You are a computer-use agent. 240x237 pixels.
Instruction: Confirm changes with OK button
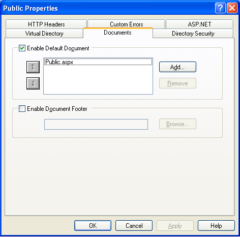(93, 226)
